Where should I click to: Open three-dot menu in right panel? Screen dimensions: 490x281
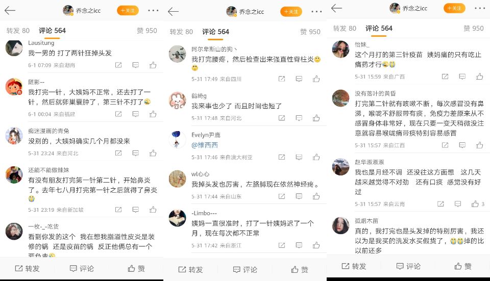point(479,8)
